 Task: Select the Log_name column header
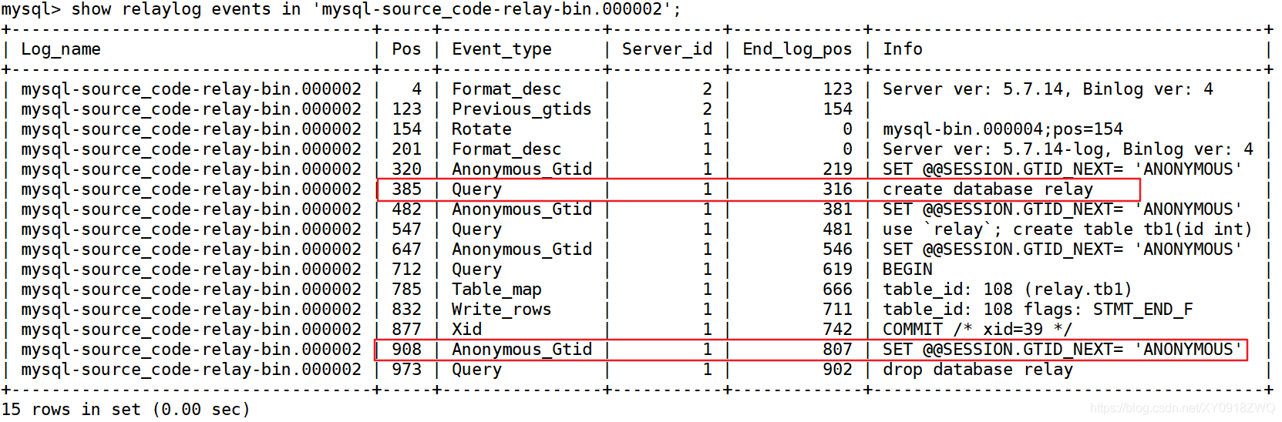pyautogui.click(x=61, y=49)
